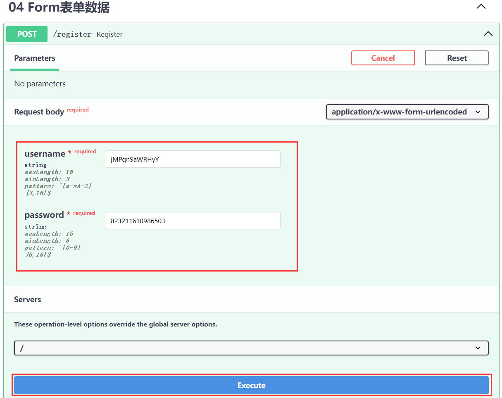This screenshot has width=502, height=398.
Task: Click the Register summary text
Action: tap(109, 34)
